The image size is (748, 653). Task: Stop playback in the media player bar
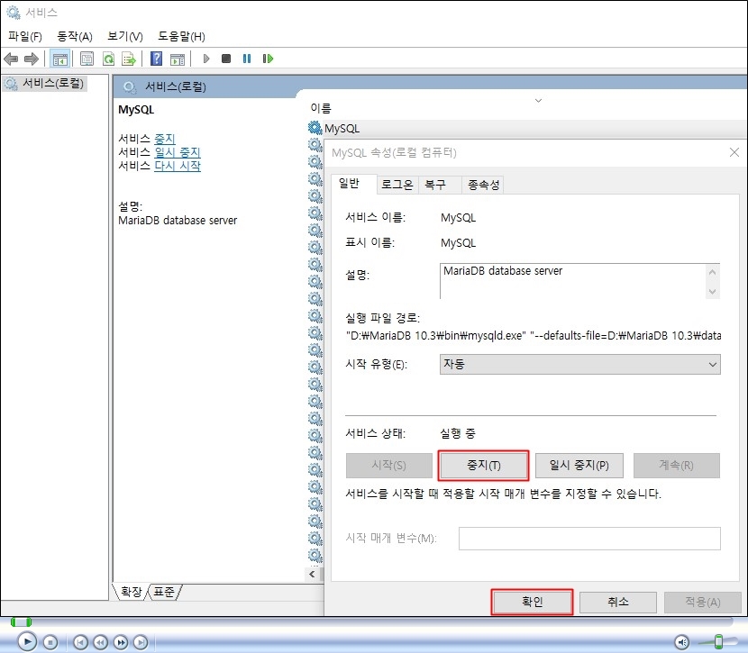tap(50, 642)
